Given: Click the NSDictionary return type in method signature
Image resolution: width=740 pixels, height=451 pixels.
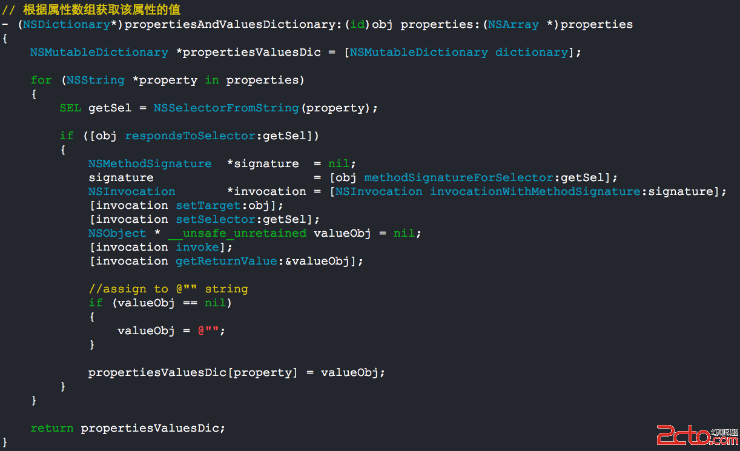Looking at the screenshot, I should point(65,25).
